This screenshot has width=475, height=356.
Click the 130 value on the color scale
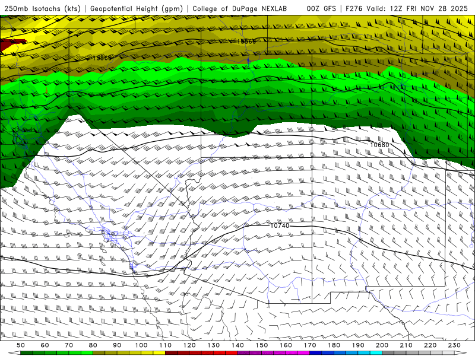tap(213, 345)
